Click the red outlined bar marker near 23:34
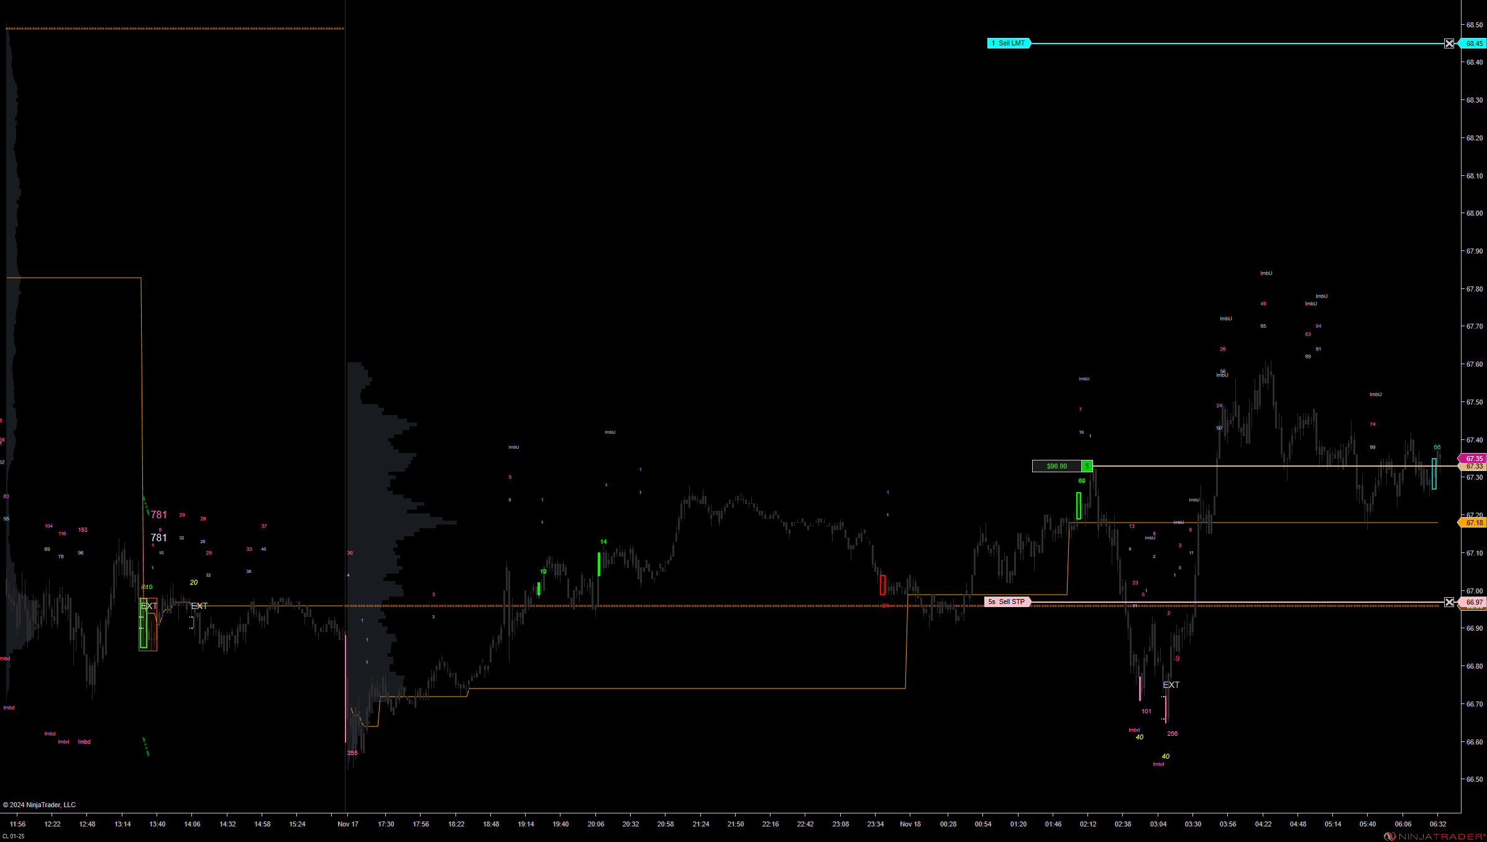 click(882, 585)
